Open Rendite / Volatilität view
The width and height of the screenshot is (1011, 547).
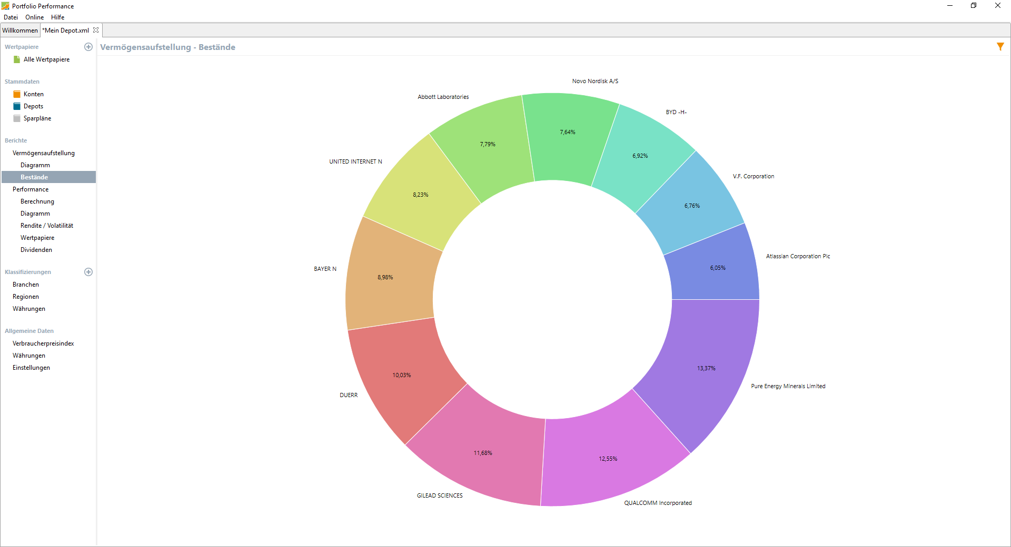pos(47,226)
